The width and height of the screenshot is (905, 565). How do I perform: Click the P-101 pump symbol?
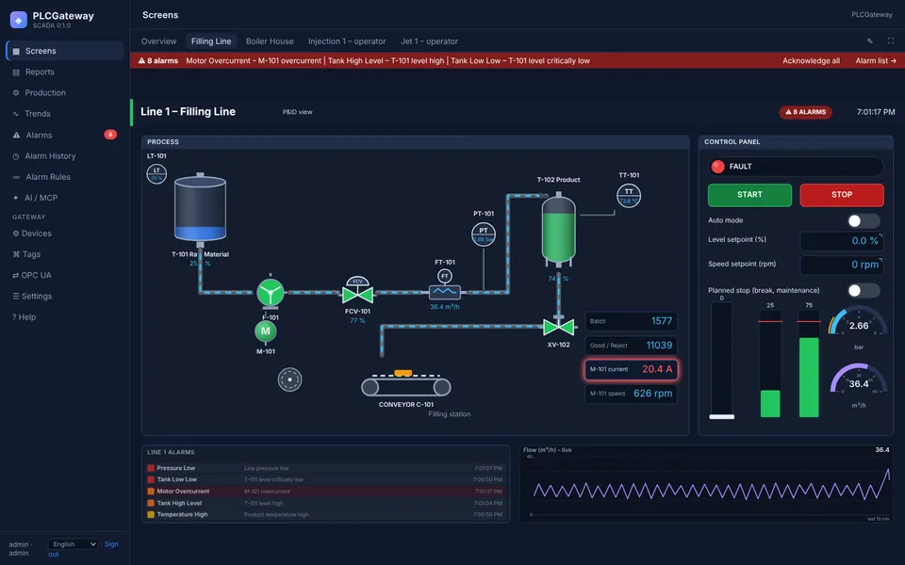[x=271, y=292]
